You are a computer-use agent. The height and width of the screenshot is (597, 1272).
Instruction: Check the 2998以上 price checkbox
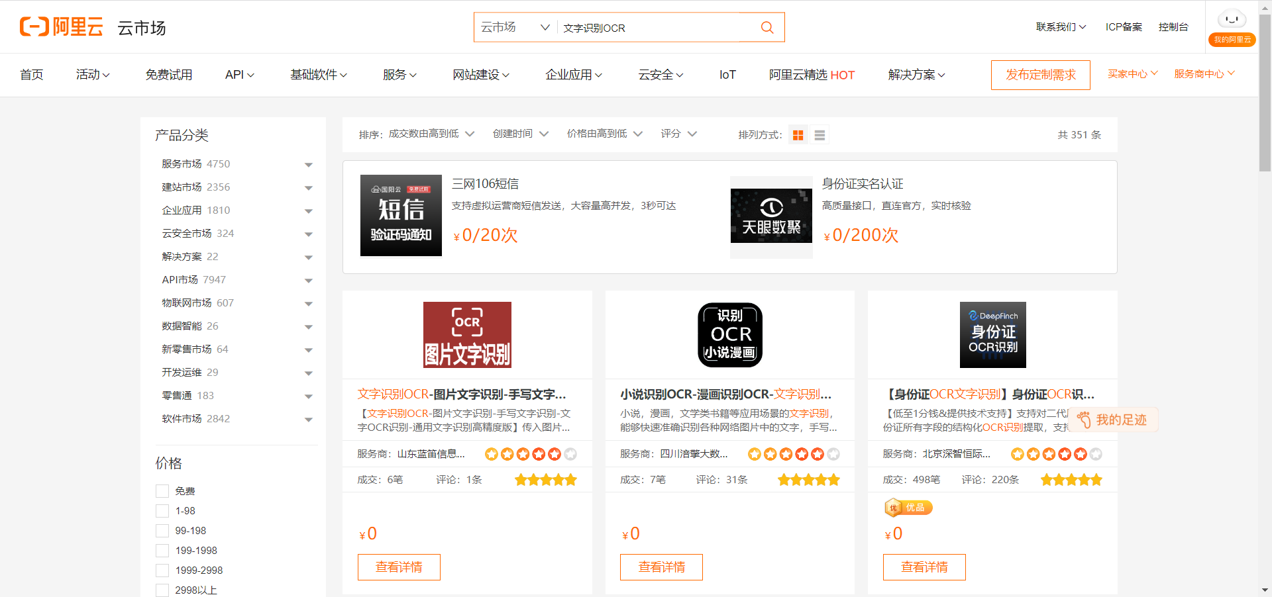[x=162, y=590]
